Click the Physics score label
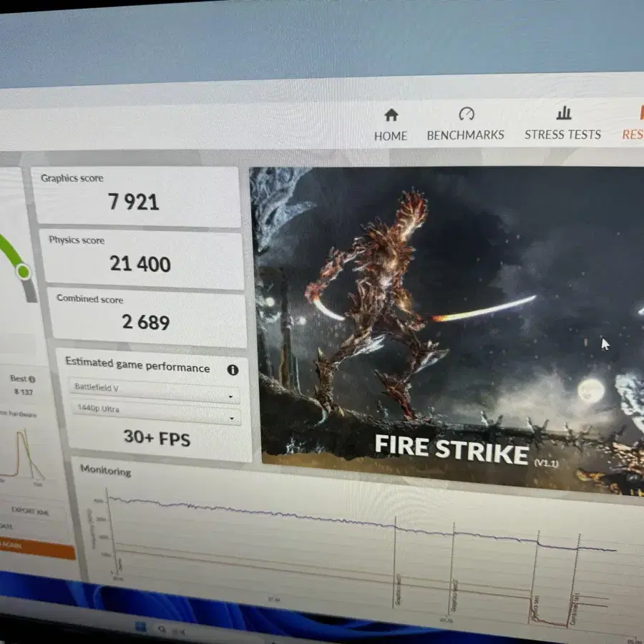Screen dimensions: 644x644 tap(77, 240)
